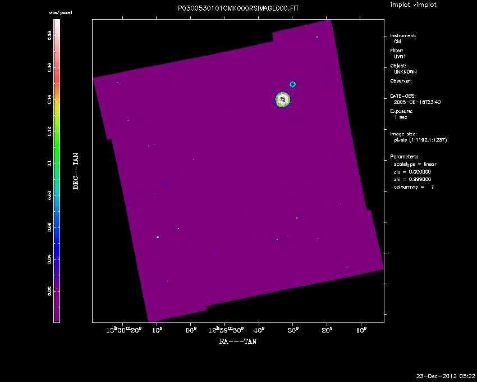
Task: Click the 'Observer:' label
Action: 401,81
